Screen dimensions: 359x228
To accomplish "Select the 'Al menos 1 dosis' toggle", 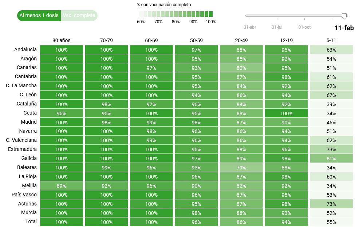I will click(x=39, y=16).
